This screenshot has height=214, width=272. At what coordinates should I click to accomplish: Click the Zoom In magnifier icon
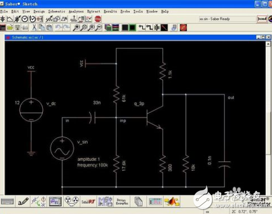point(76,28)
